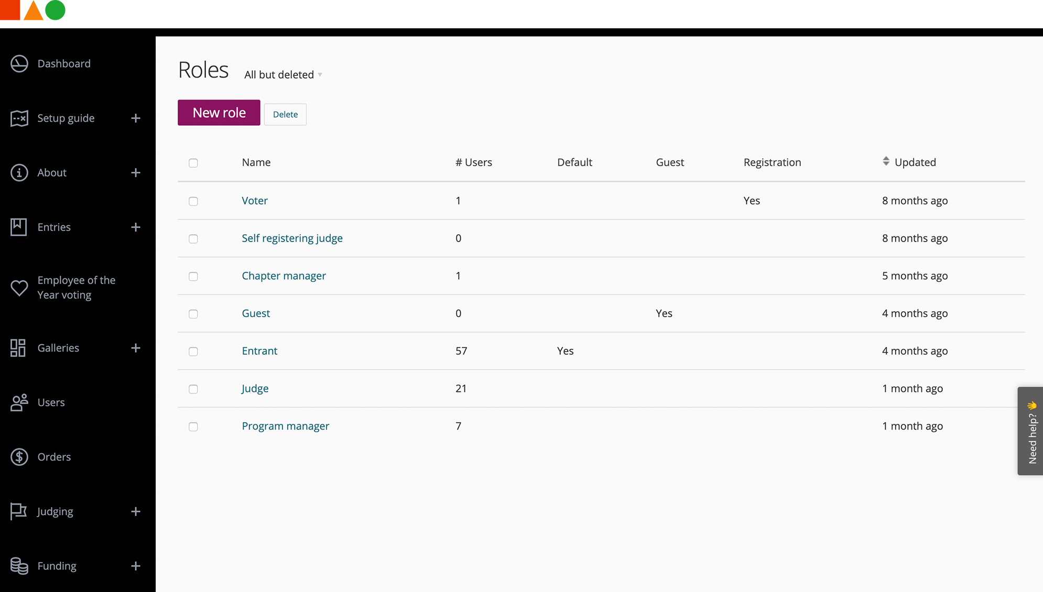Viewport: 1043px width, 592px height.
Task: Open Funding with the coins icon
Action: [x=19, y=566]
